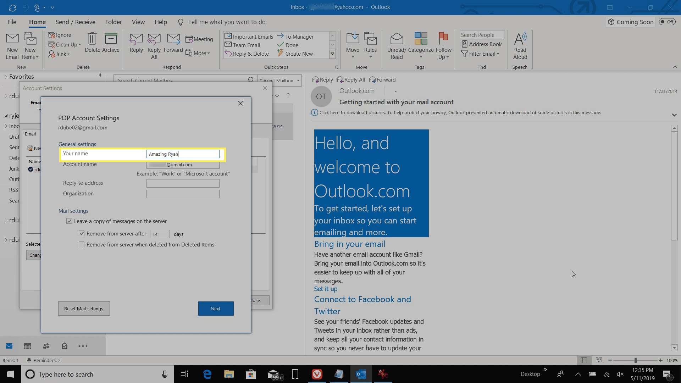The height and width of the screenshot is (383, 681).
Task: Switch to Tasks view icon
Action: coord(64,346)
